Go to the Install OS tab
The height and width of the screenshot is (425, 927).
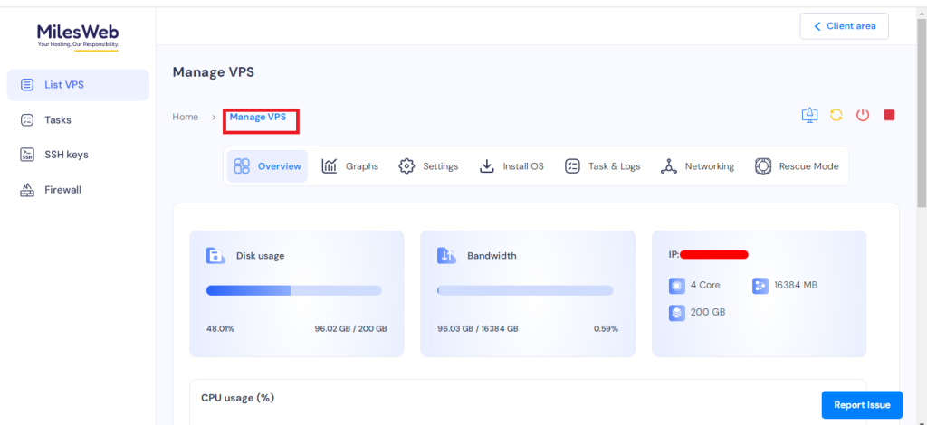(511, 166)
